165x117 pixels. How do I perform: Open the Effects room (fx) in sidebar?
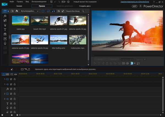click(5, 16)
